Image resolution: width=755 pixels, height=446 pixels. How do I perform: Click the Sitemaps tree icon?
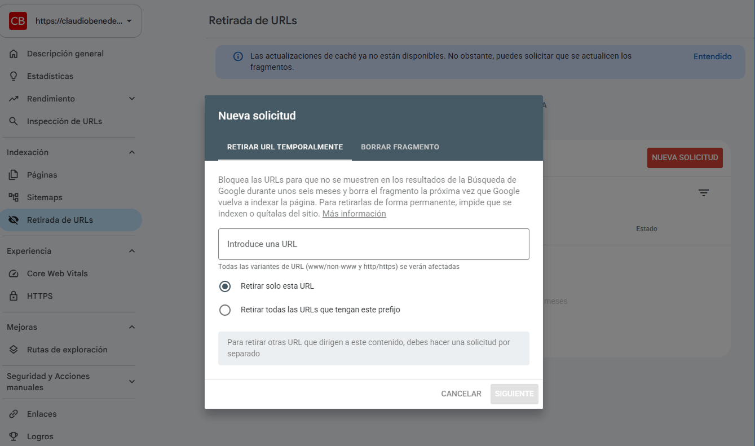click(x=14, y=197)
